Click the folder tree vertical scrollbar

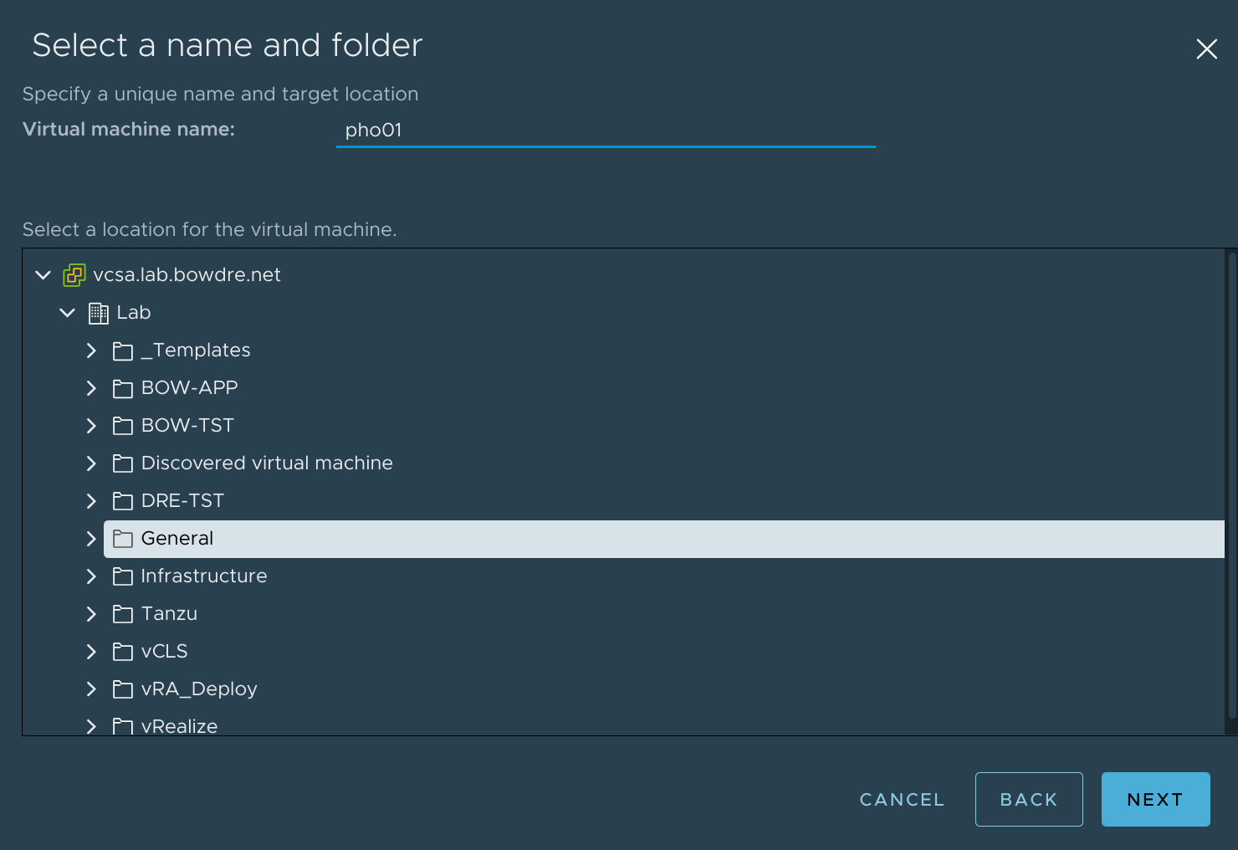(1231, 485)
